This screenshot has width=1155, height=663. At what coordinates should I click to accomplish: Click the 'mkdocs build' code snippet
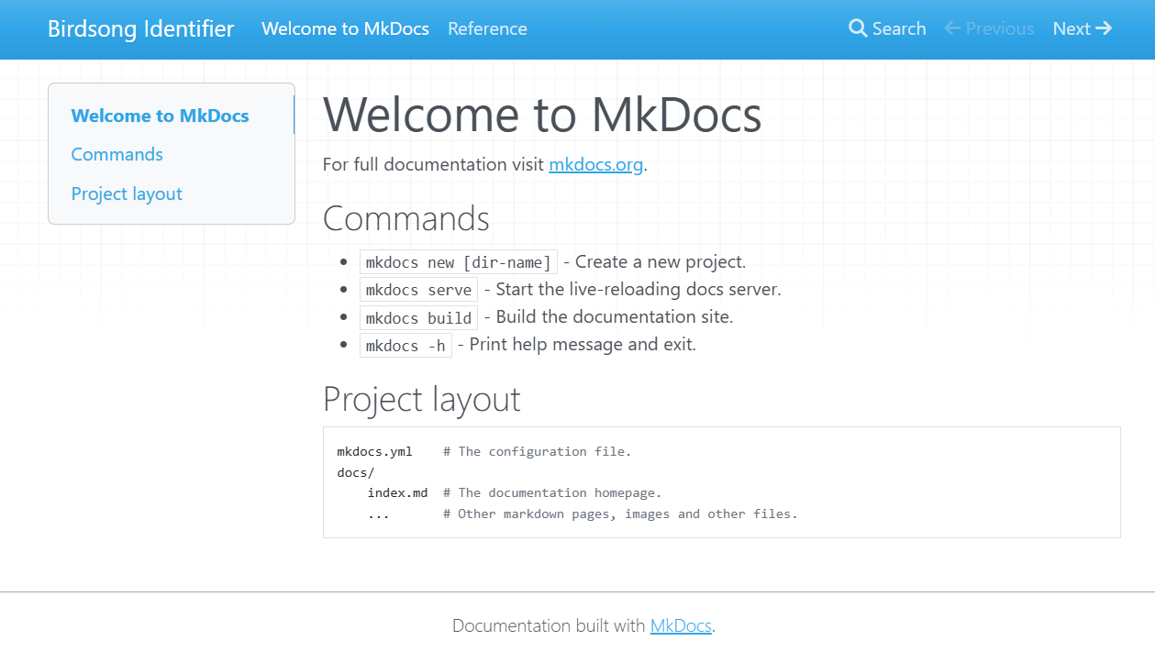pos(418,317)
